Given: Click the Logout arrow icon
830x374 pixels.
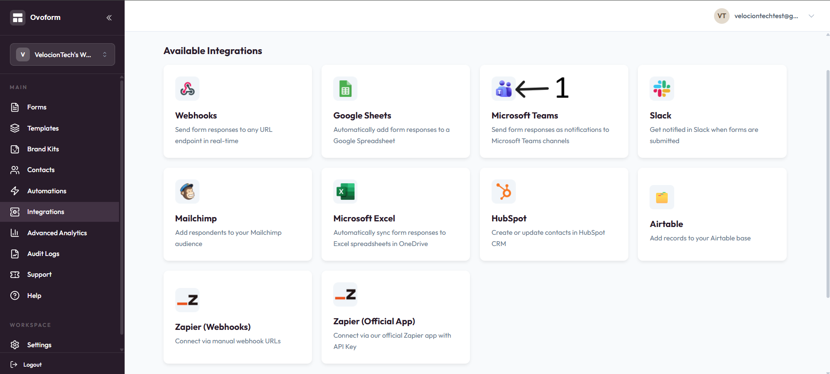Looking at the screenshot, I should (14, 364).
